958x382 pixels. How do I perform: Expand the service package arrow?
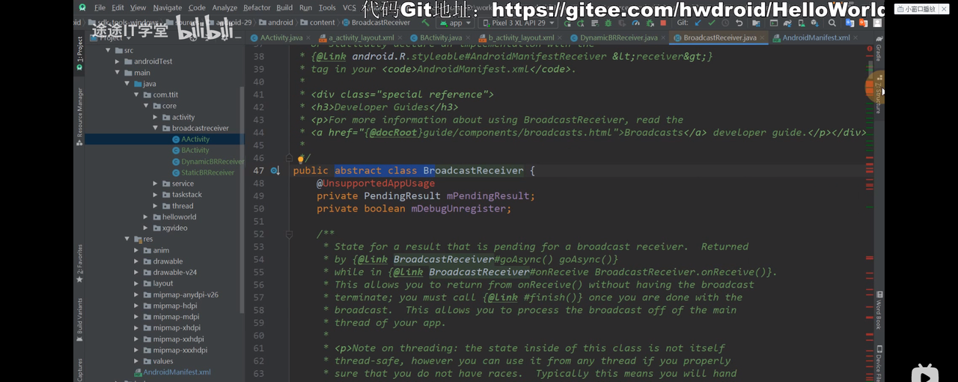(156, 184)
